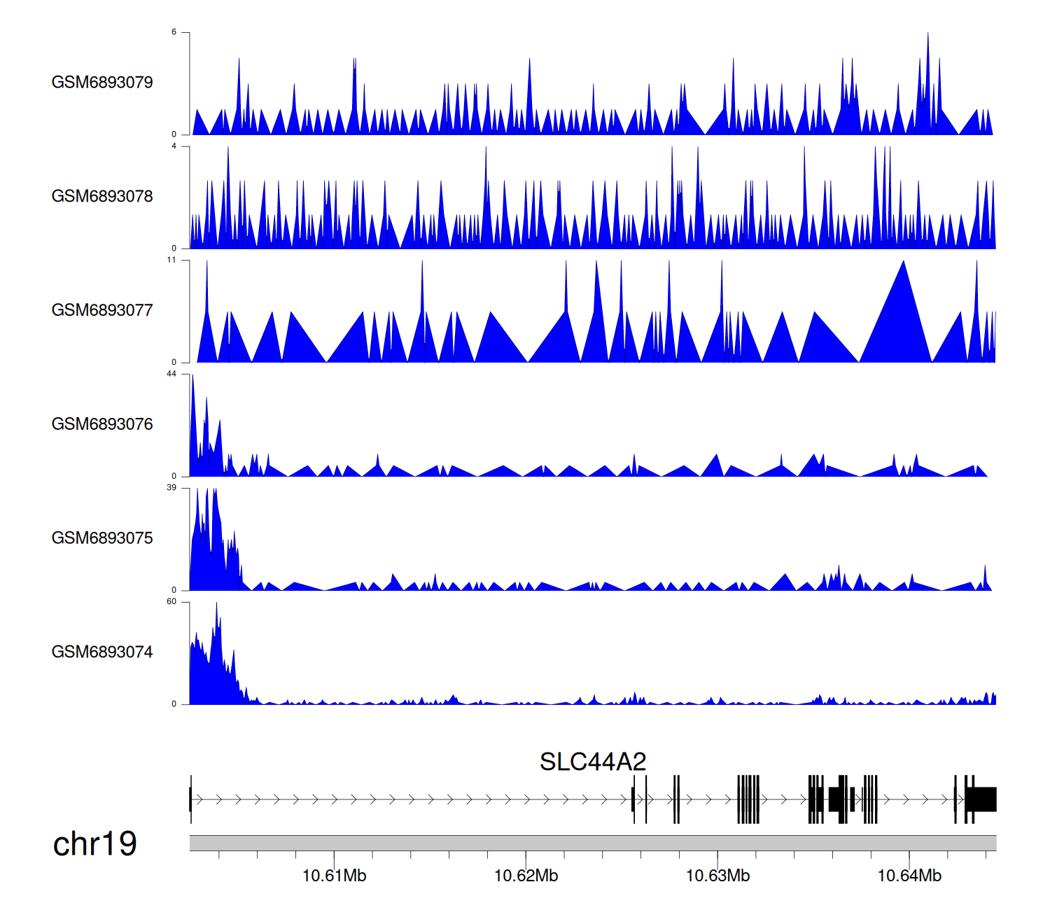Screen dimensions: 1050x924
Task: Click the GSM6893079 track label
Action: 102,83
